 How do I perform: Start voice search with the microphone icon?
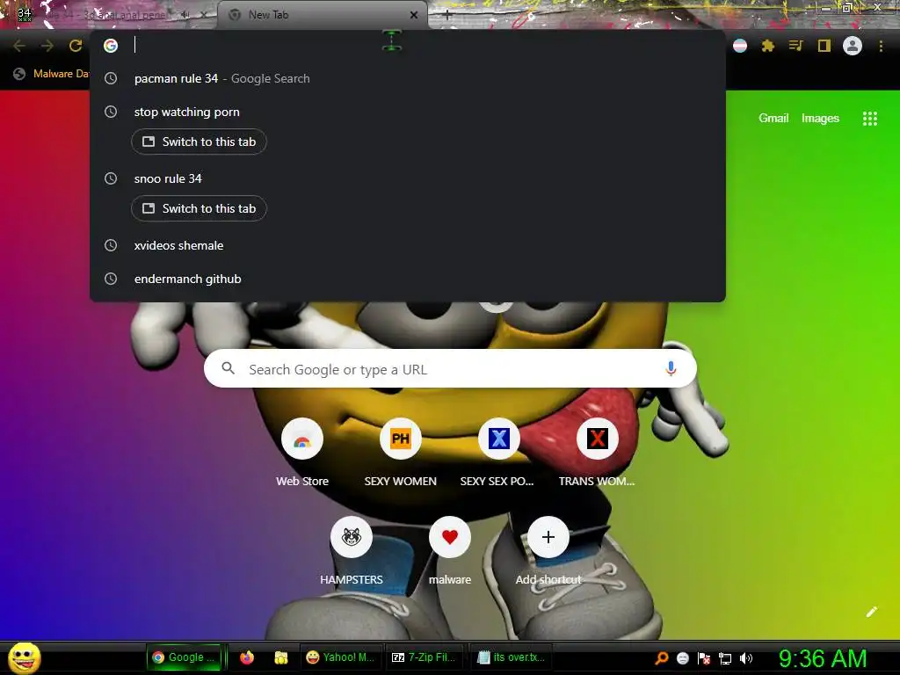tap(671, 368)
